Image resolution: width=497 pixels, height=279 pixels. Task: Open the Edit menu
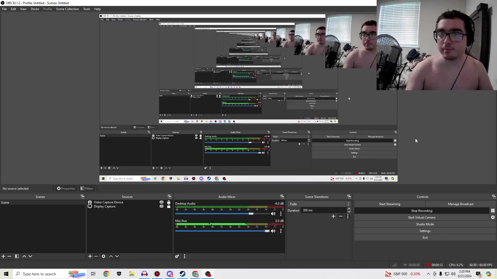point(13,9)
